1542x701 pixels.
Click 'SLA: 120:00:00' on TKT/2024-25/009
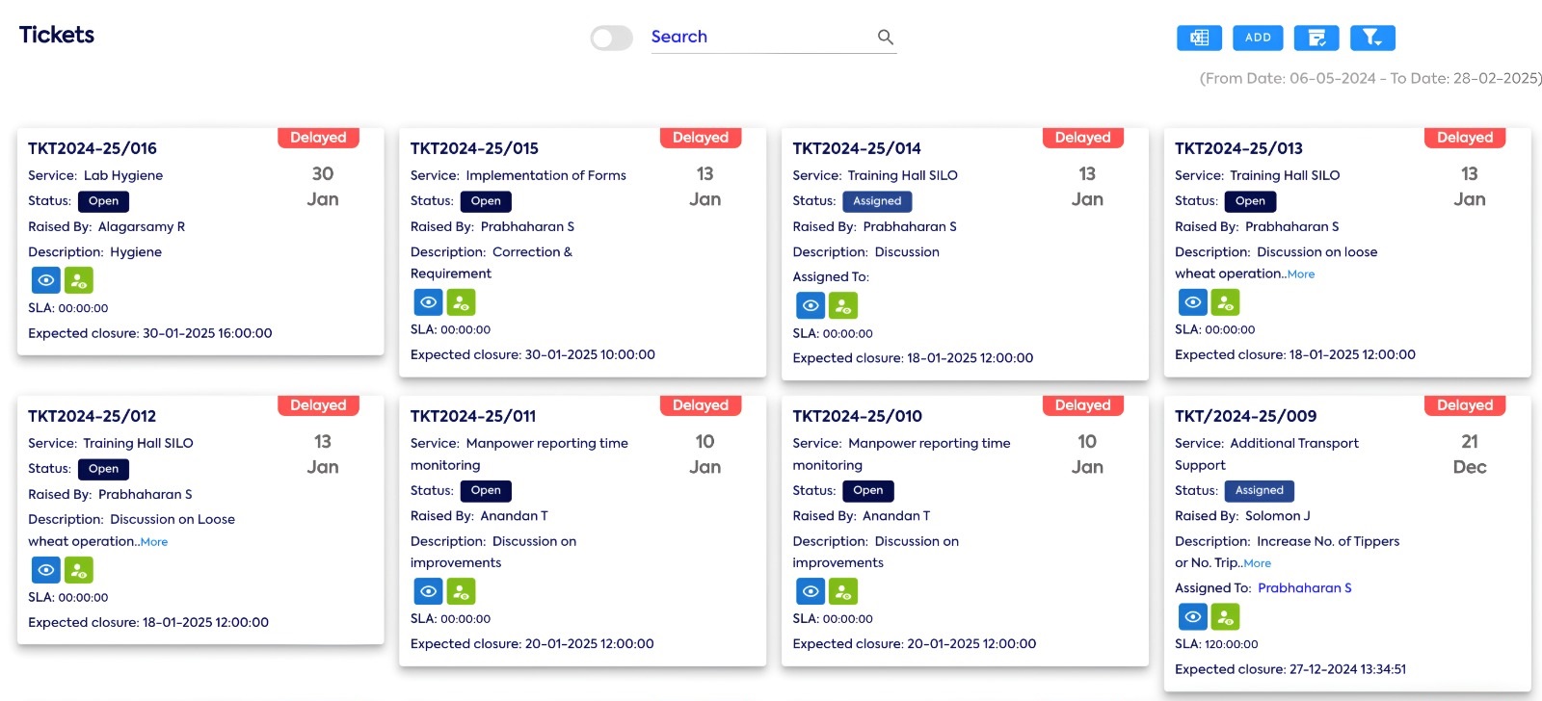click(x=1216, y=644)
